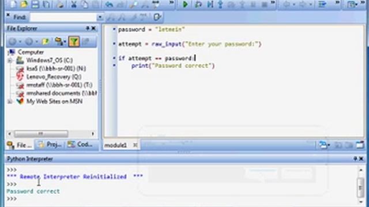369x207 pixels.
Task: Show hidden edit toolbar buttons chevron
Action: [x=171, y=2]
